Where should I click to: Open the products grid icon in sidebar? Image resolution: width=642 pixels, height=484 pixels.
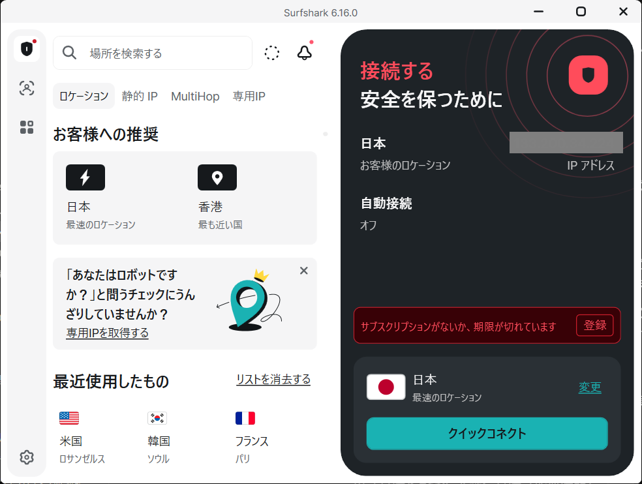tap(27, 127)
